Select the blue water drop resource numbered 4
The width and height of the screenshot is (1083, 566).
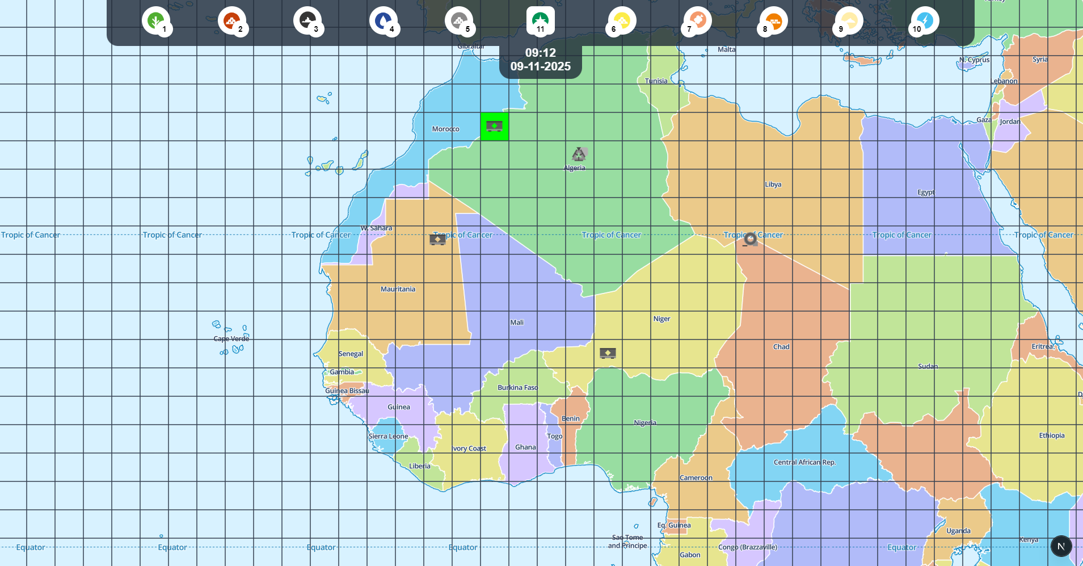pyautogui.click(x=384, y=21)
